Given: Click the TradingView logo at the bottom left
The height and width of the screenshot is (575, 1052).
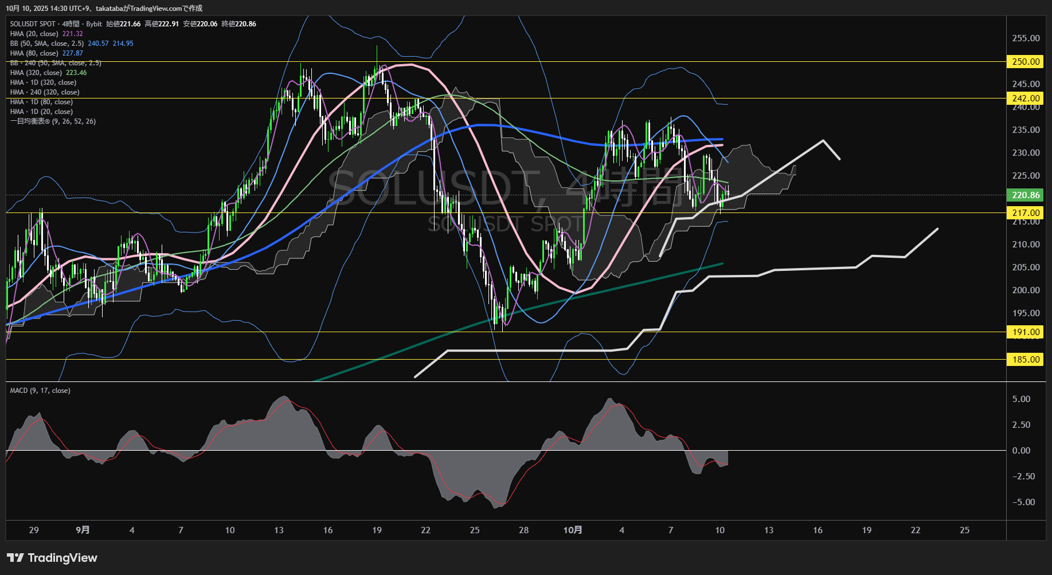Looking at the screenshot, I should click(x=52, y=558).
